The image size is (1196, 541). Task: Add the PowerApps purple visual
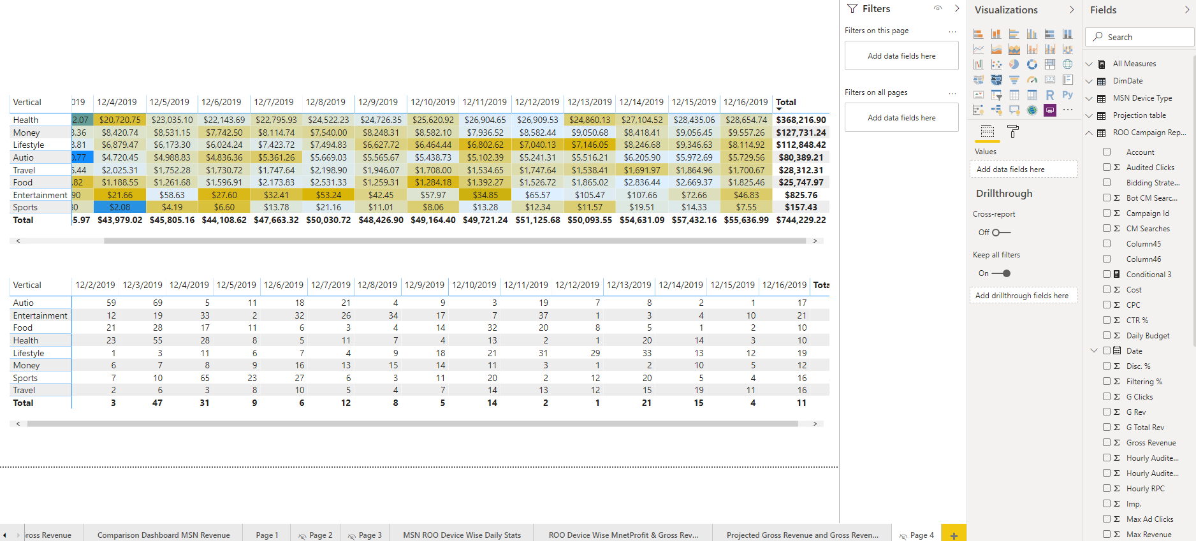coord(1050,110)
